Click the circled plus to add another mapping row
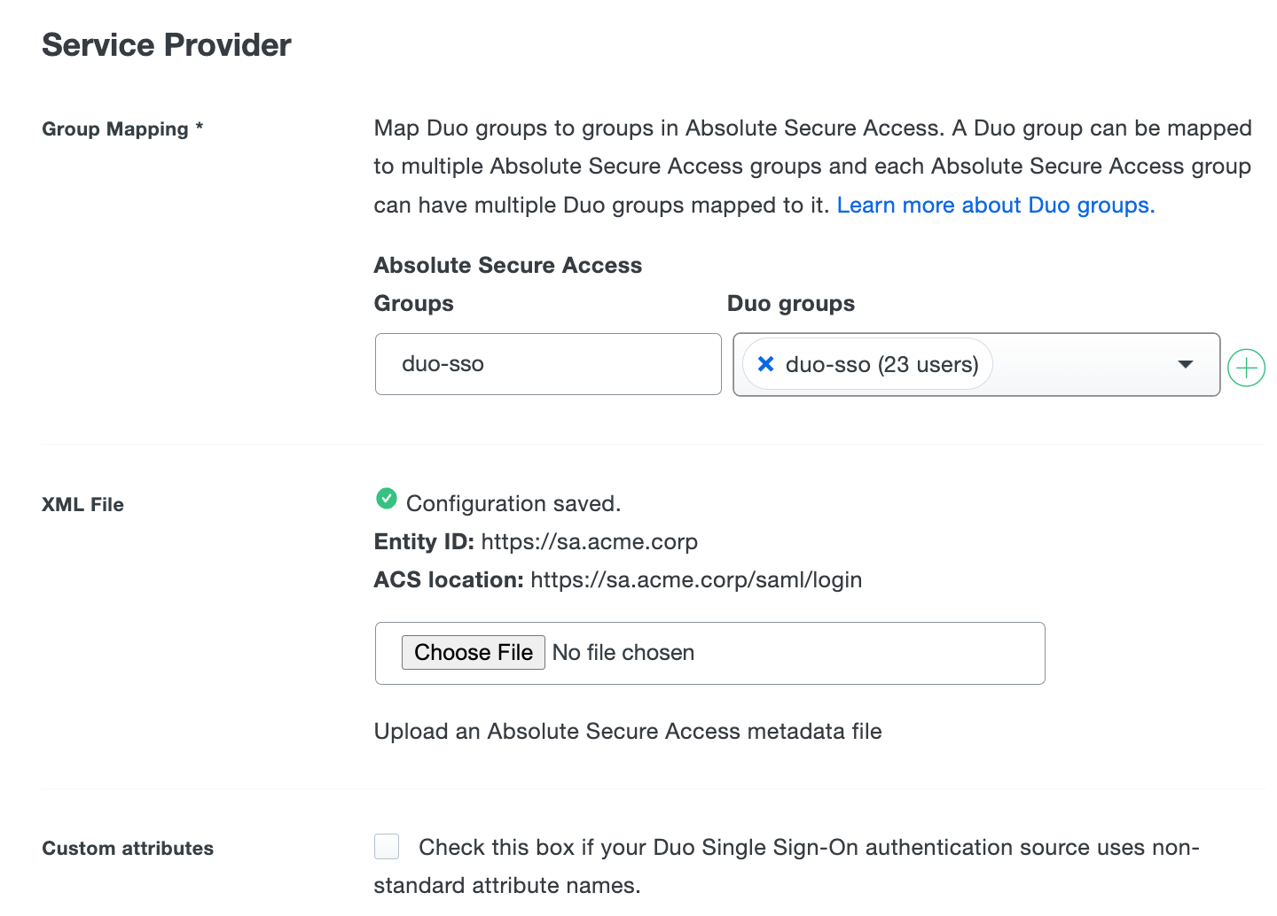Image resolution: width=1277 pixels, height=916 pixels. [x=1246, y=367]
